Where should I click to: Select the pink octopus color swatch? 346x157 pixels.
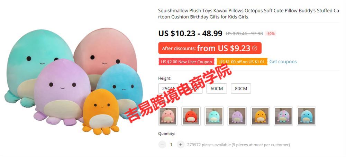(168, 116)
